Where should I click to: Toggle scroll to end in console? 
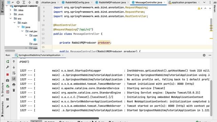(14, 79)
